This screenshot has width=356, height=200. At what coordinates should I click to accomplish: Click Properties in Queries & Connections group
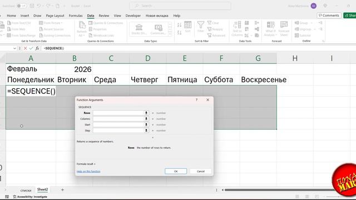click(98, 29)
